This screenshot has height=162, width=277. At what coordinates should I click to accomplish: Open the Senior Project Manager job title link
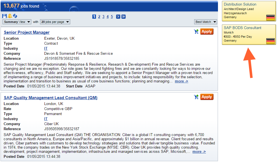coord(27,32)
